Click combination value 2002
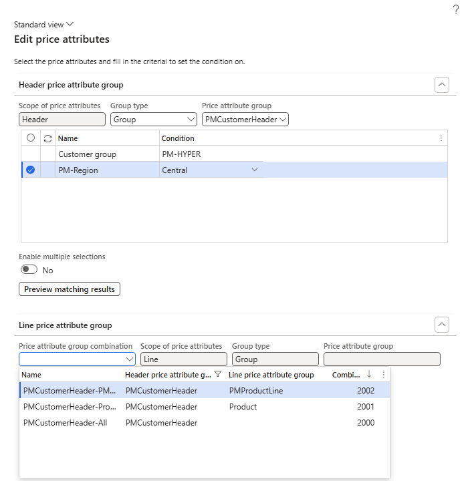Image resolution: width=468 pixels, height=481 pixels. click(x=366, y=391)
